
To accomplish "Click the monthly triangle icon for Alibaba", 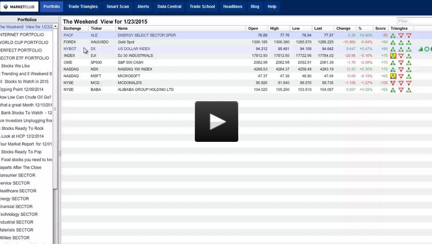I will click(409, 90).
